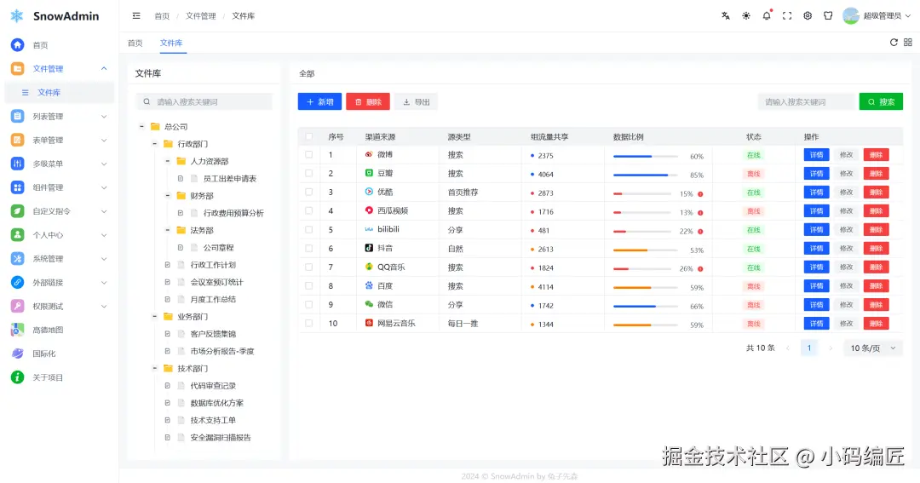The width and height of the screenshot is (920, 483).
Task: Click the SnowAdmin snowflake logo
Action: [17, 16]
